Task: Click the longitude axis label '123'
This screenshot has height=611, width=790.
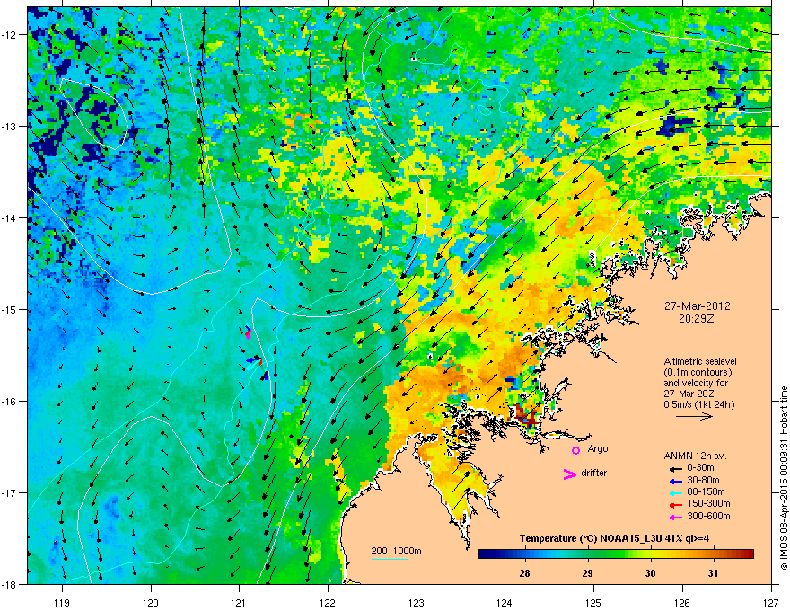Action: click(x=417, y=603)
